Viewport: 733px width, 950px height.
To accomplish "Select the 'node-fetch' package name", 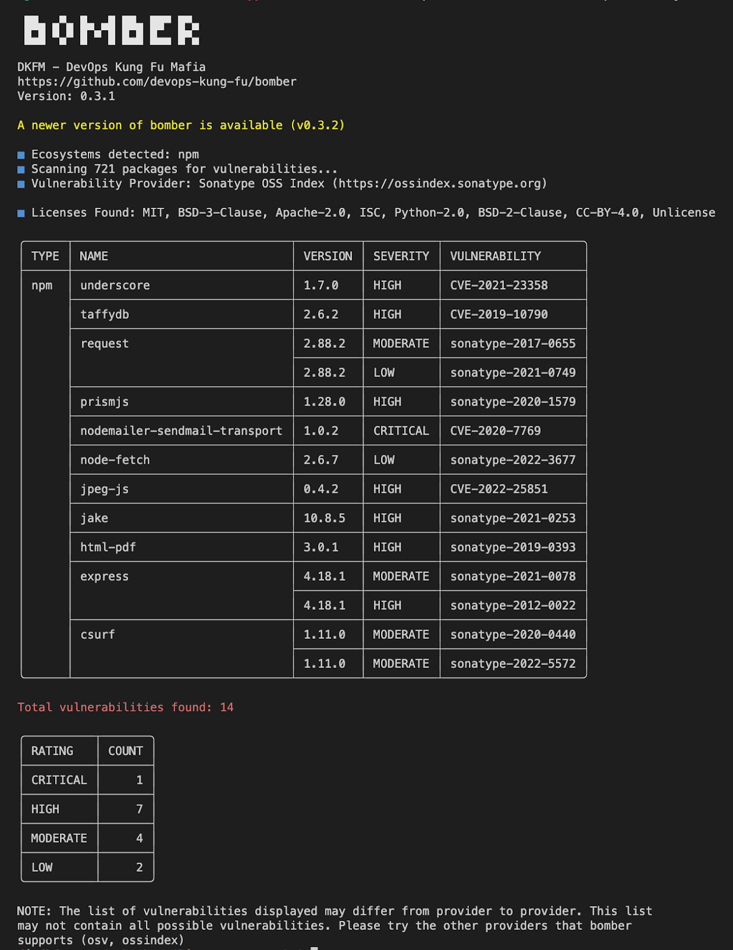I will coord(115,460).
